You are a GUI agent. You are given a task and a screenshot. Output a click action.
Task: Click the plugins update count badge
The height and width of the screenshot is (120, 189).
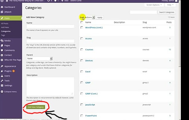pyautogui.click(x=14, y=71)
